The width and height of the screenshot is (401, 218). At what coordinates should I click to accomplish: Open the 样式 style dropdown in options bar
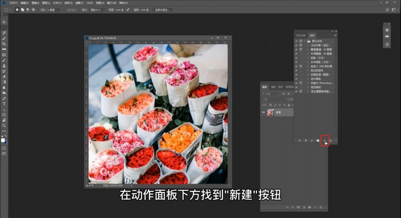[97, 10]
